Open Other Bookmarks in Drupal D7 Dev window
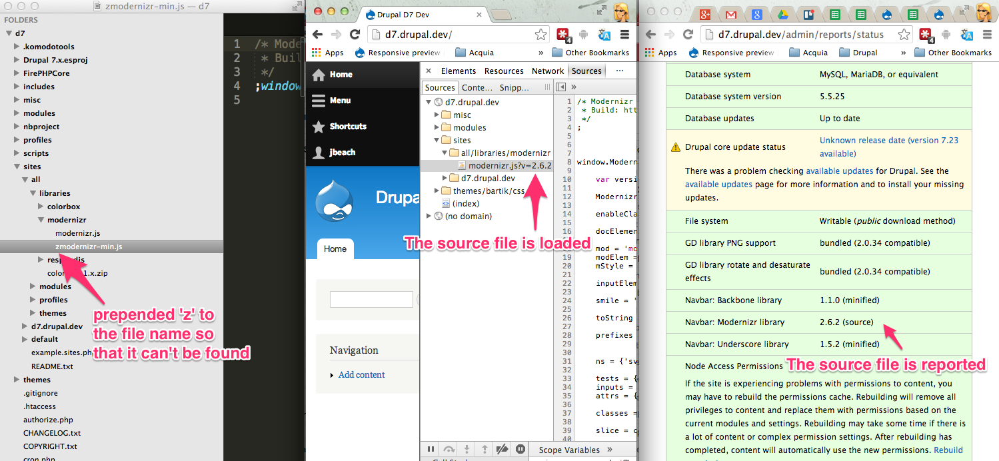This screenshot has width=999, height=461. click(x=590, y=53)
